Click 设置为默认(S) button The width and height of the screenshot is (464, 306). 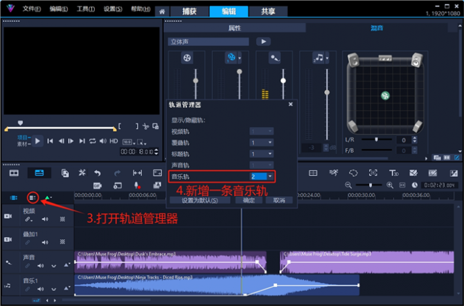(200, 201)
